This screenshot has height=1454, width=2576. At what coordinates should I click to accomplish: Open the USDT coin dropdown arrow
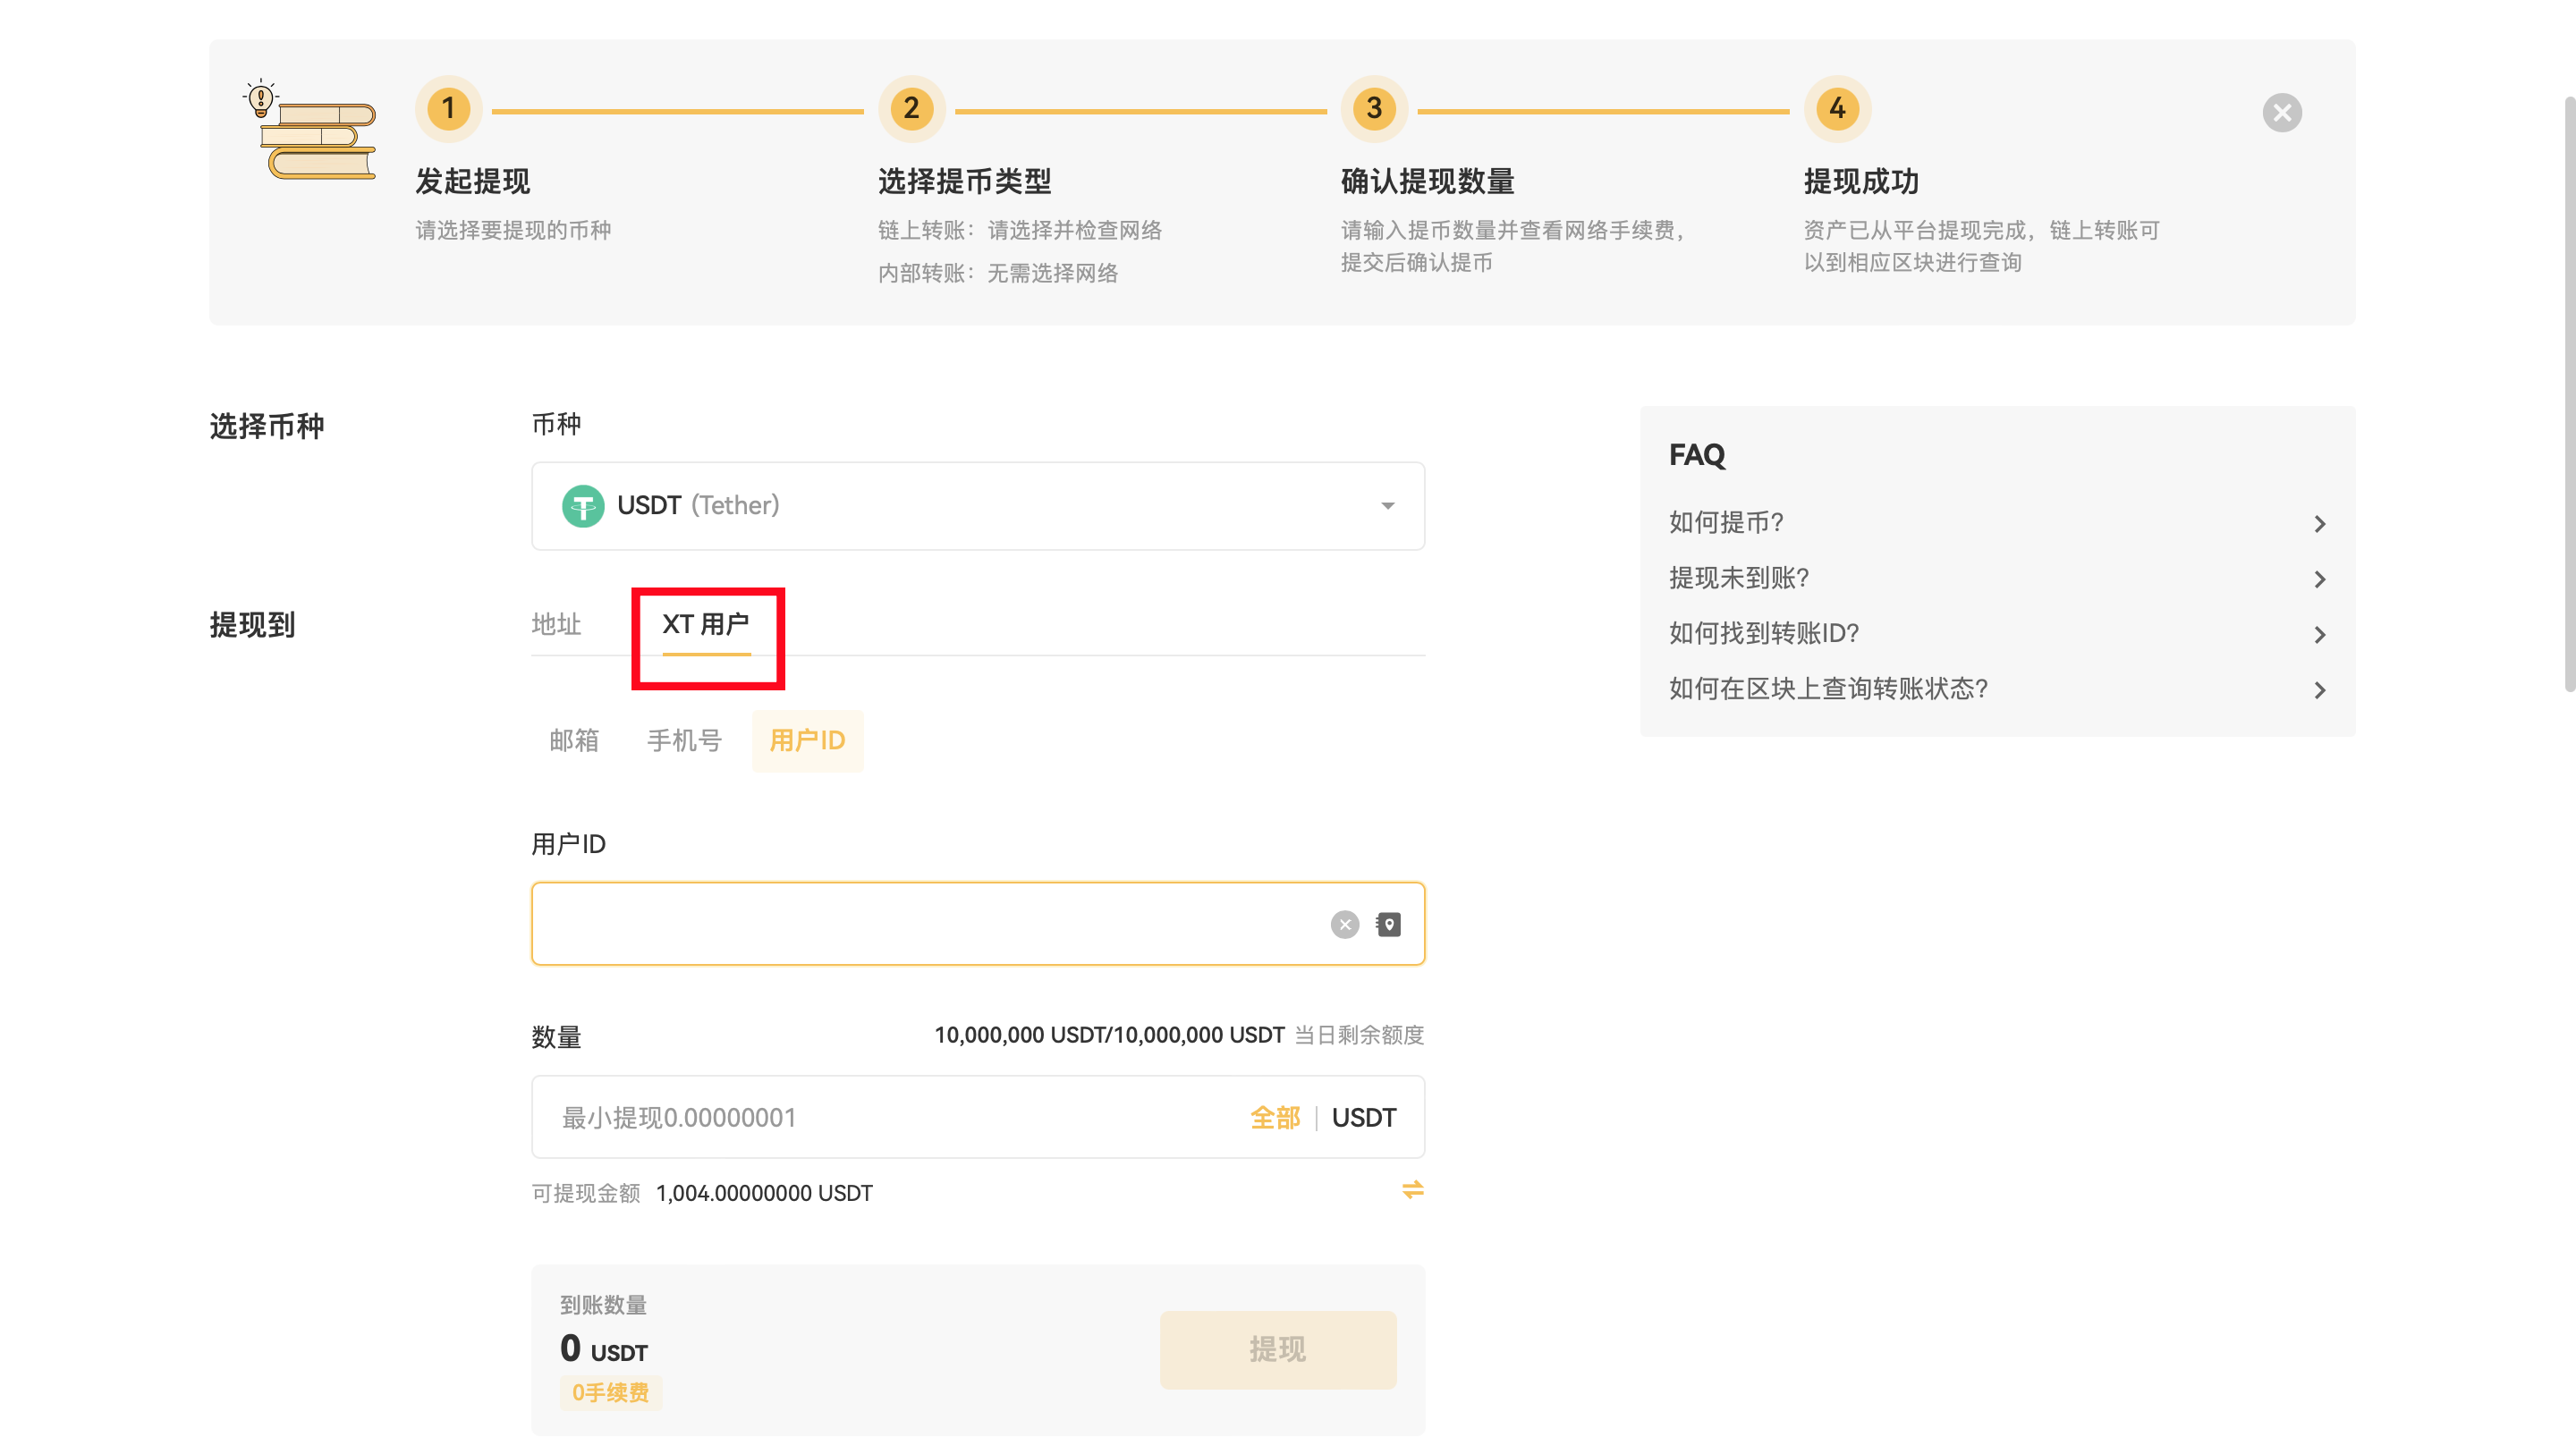click(x=1387, y=506)
